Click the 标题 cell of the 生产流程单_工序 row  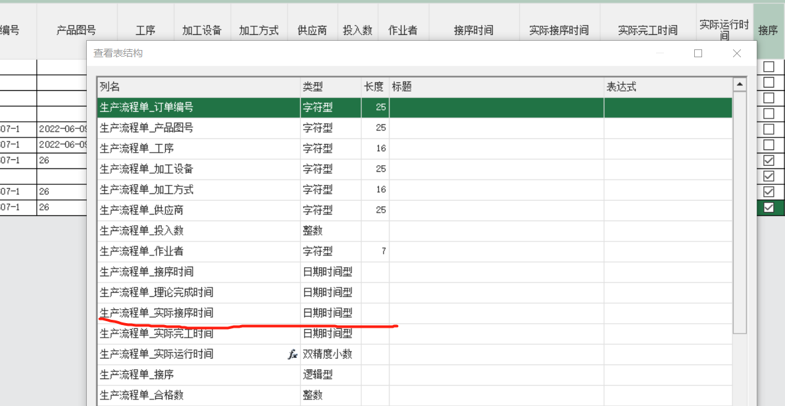point(496,149)
